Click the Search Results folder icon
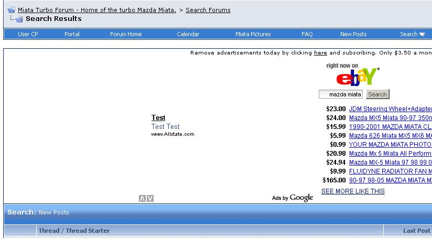This screenshot has height=249, width=432. pyautogui.click(x=19, y=19)
